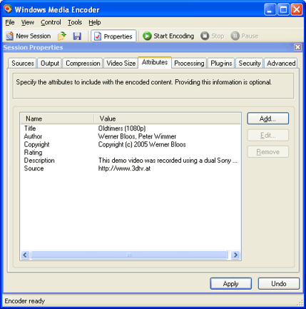Click the Apply button
This screenshot has width=306, height=309.
click(x=230, y=283)
